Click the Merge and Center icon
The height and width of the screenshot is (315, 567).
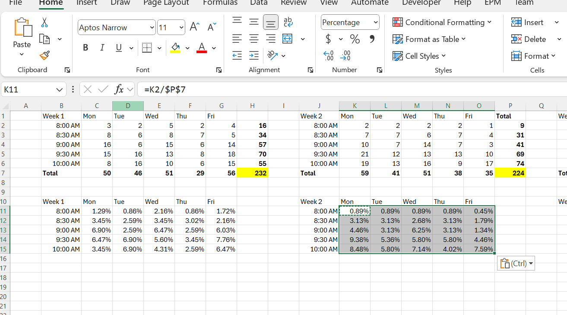[x=288, y=39]
